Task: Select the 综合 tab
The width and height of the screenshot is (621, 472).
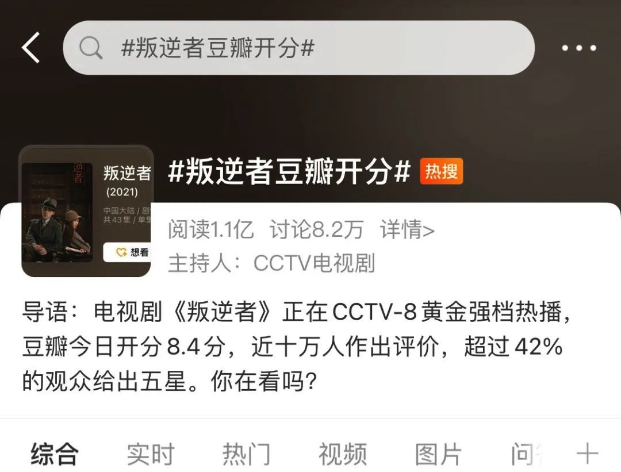Action: pos(55,454)
